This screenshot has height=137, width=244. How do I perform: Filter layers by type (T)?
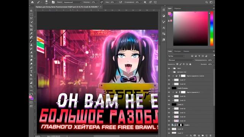pyautogui.click(x=199, y=56)
